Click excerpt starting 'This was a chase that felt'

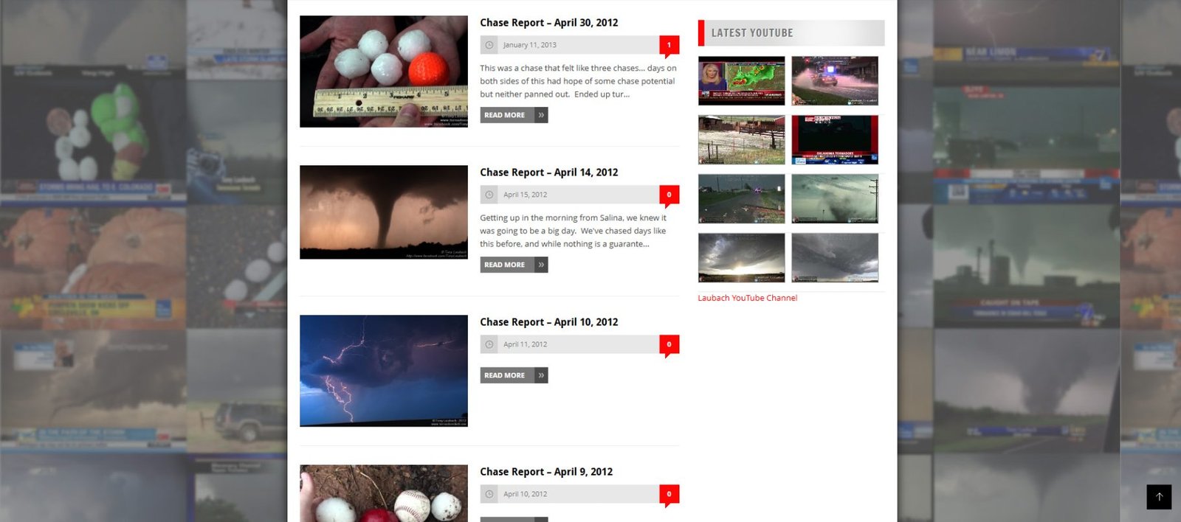point(578,81)
